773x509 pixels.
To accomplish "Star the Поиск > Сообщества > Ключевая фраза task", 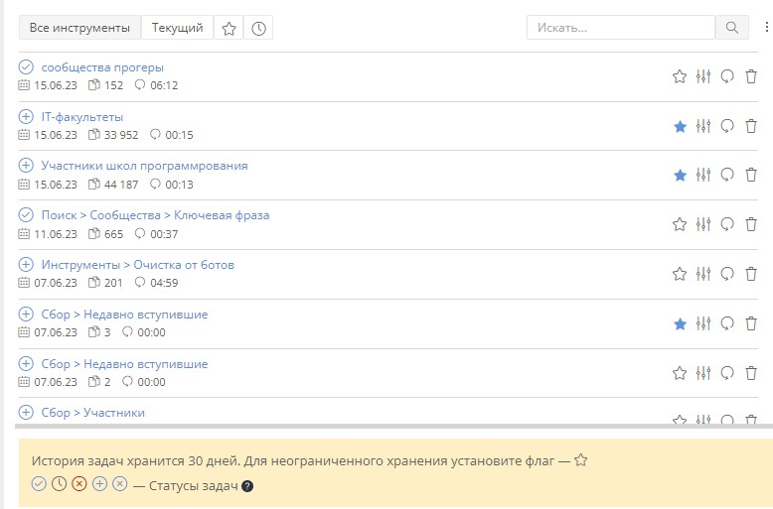I will [x=680, y=224].
